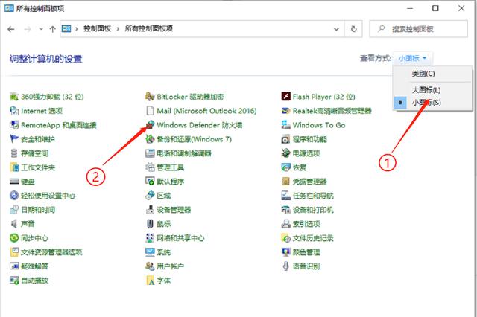
Task: Click the 所有控制面板项 breadcrumb item
Action: [149, 28]
